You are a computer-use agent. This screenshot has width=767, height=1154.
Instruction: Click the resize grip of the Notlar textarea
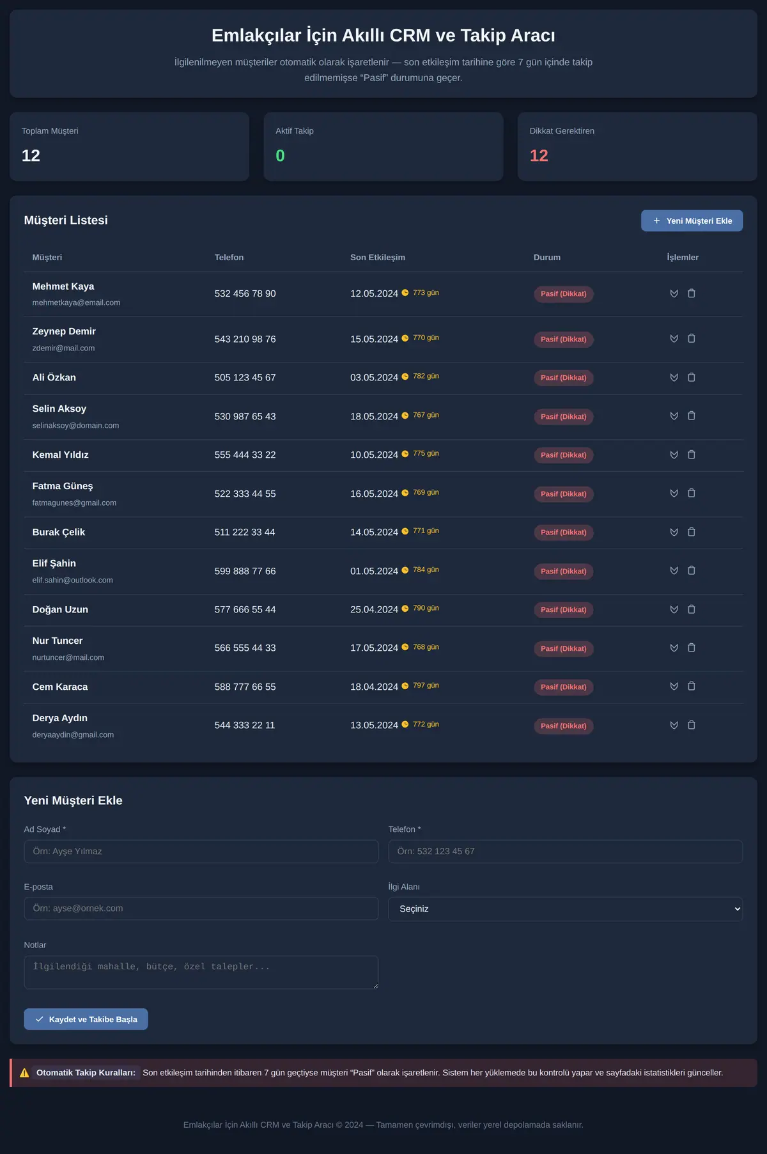pos(375,986)
